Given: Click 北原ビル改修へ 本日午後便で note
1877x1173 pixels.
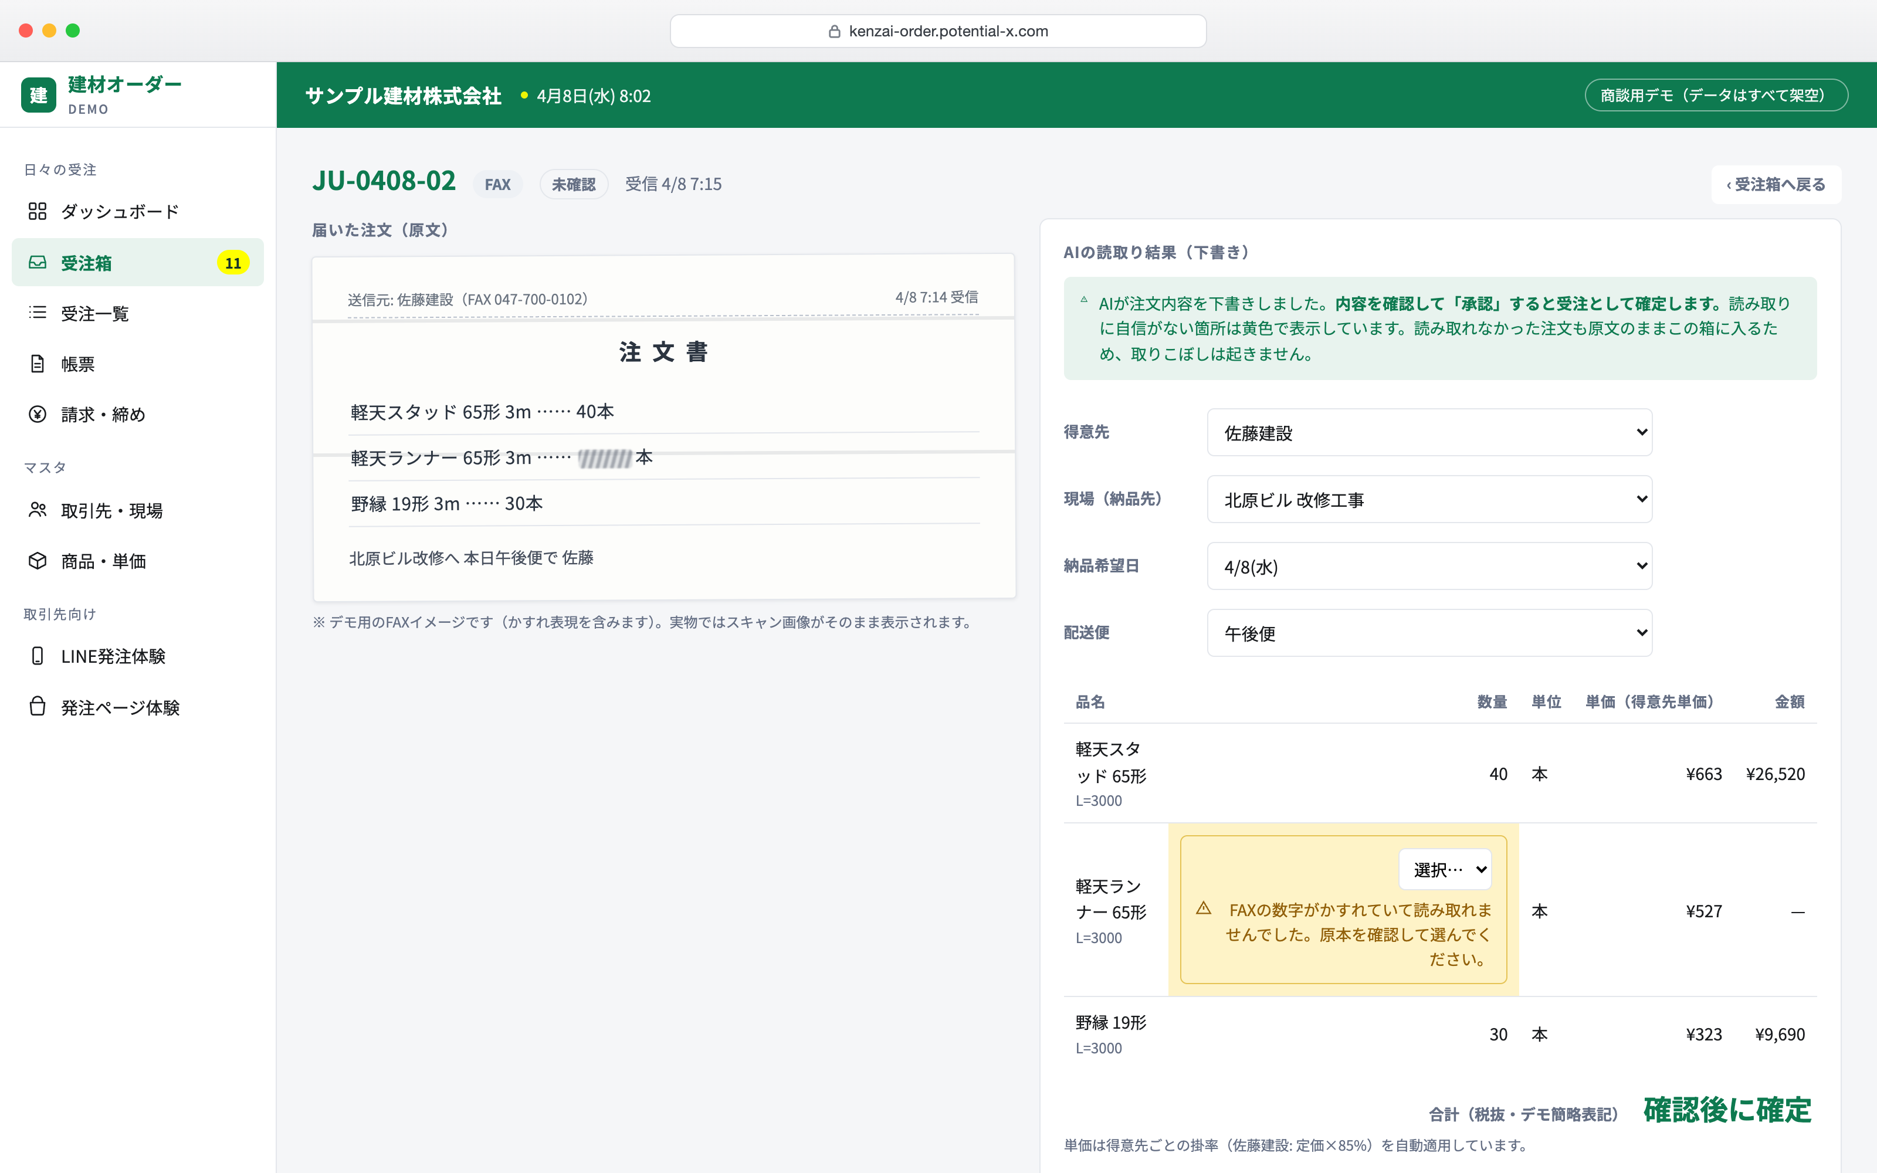Looking at the screenshot, I should (471, 558).
